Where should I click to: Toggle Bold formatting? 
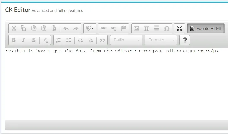(x=14, y=40)
